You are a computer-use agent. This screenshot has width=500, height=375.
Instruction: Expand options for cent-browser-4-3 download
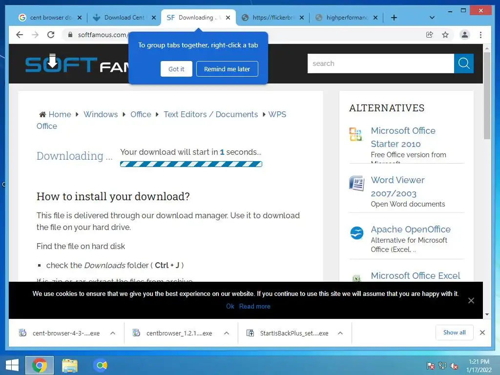point(113,333)
